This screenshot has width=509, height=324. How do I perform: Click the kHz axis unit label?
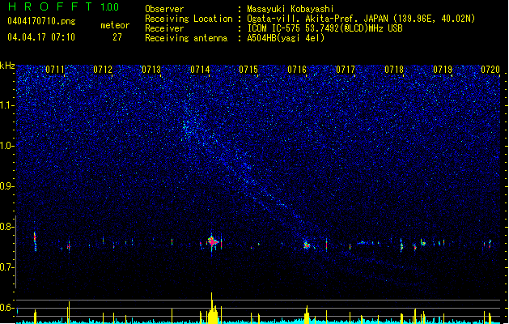7,66
